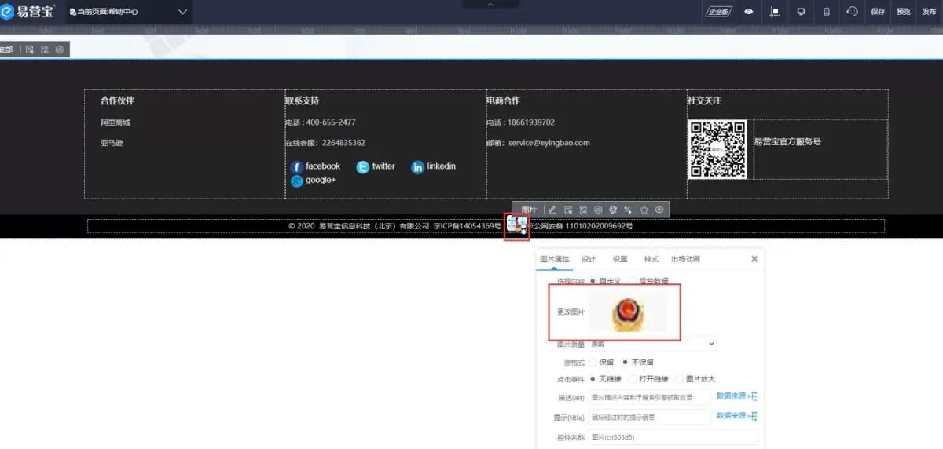This screenshot has height=449, width=943.
Task: Click the 京ICP备14054369号 text
Action: pos(467,226)
